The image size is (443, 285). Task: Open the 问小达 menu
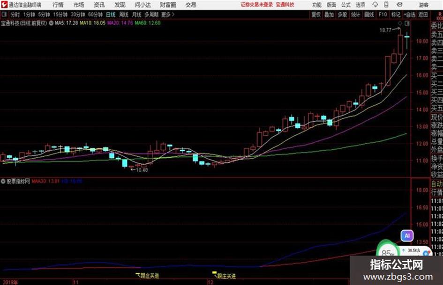point(143,5)
